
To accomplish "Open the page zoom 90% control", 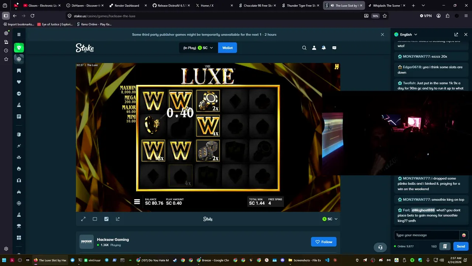I will [x=375, y=16].
